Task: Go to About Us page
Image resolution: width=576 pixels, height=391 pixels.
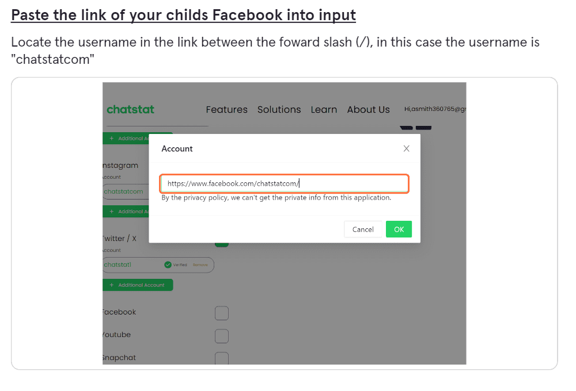Action: click(x=369, y=110)
